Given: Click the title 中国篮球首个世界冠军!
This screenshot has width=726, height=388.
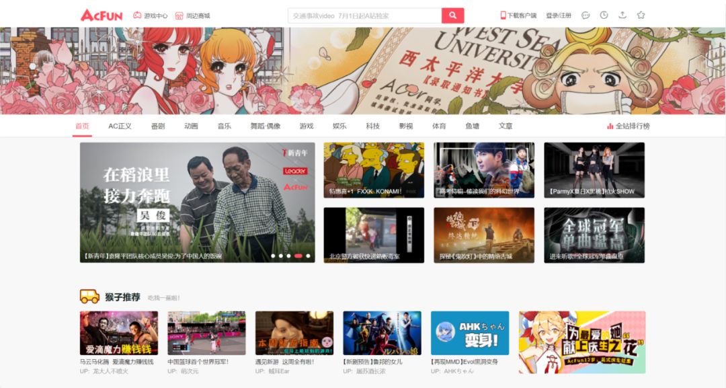Looking at the screenshot, I should click(198, 362).
